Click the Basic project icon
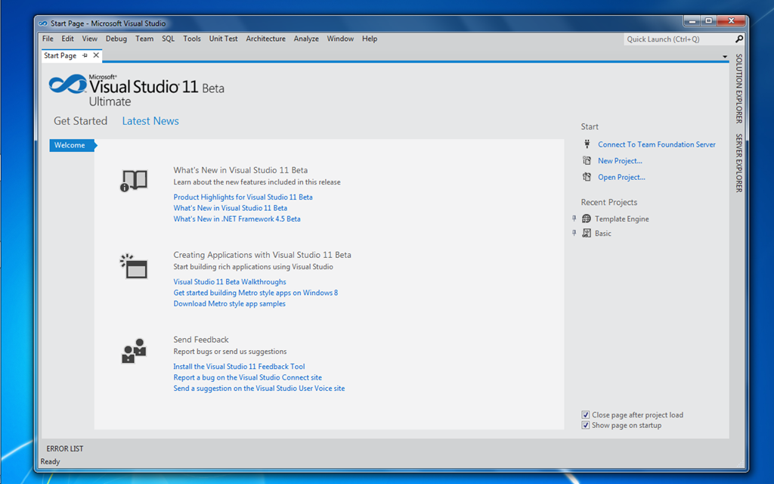 [x=587, y=233]
